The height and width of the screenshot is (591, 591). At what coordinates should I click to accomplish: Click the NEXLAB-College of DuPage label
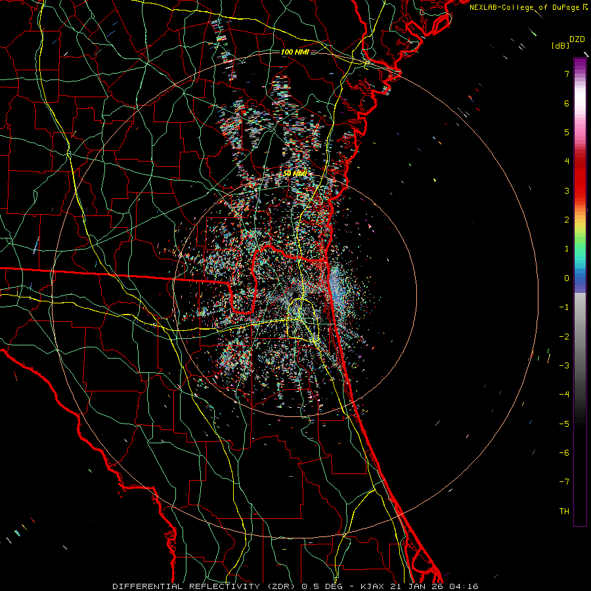pyautogui.click(x=524, y=7)
